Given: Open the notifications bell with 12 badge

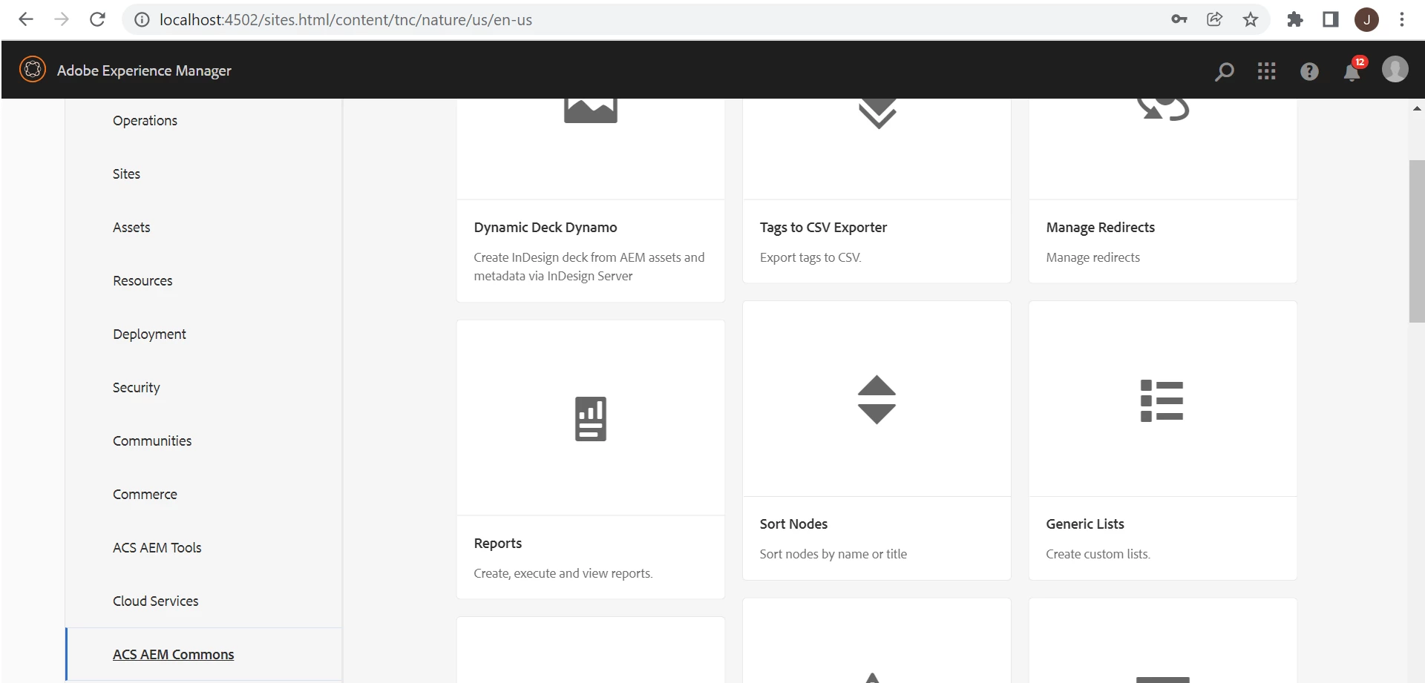Looking at the screenshot, I should (x=1352, y=70).
